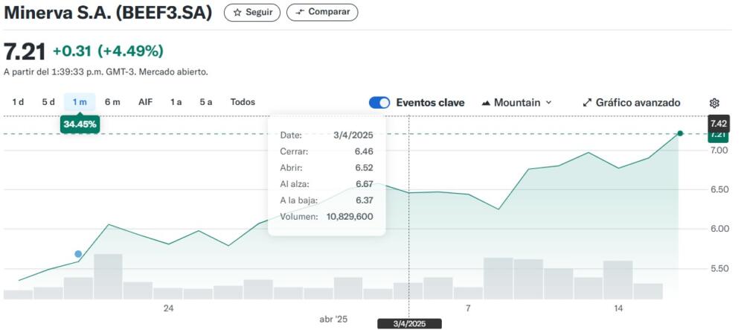This screenshot has height=330, width=744.
Task: Click the 3/4/2025 date marker on the axis
Action: click(x=410, y=324)
